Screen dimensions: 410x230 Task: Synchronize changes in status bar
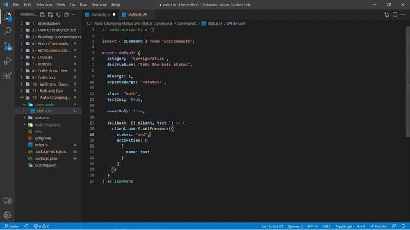click(27, 226)
